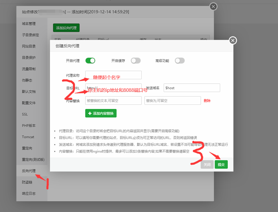Close the 站点修改 window via X icon

pos(213,7)
